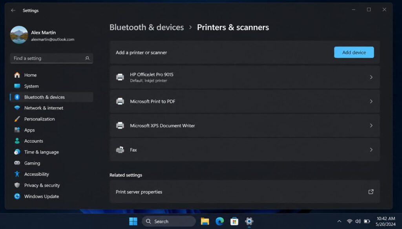Click the Add device button
Viewport: 402px width, 229px height.
pos(354,52)
